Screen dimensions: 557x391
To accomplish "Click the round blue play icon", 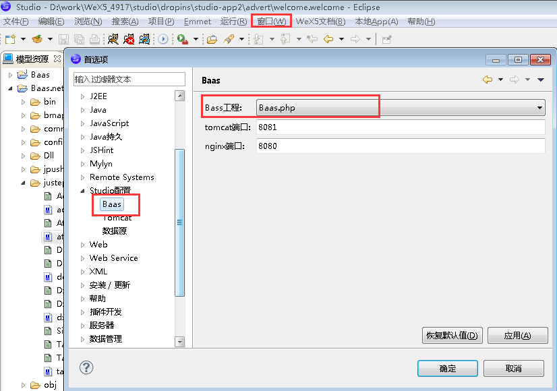I will click(x=163, y=39).
